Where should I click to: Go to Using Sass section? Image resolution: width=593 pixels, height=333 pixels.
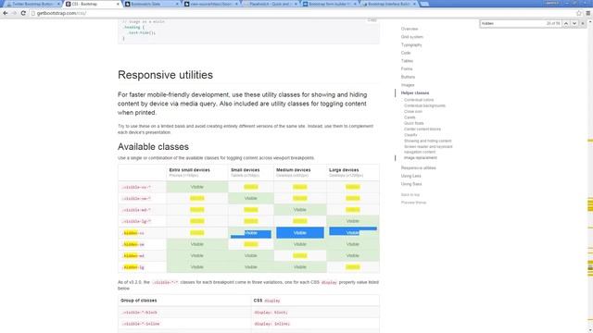pos(411,184)
